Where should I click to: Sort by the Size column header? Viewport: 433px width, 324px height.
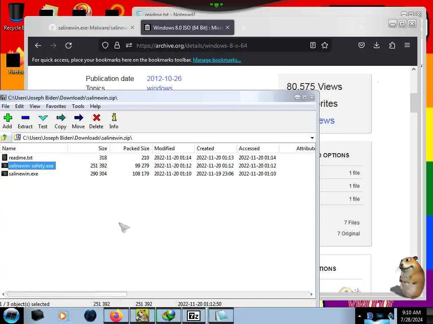click(x=89, y=148)
